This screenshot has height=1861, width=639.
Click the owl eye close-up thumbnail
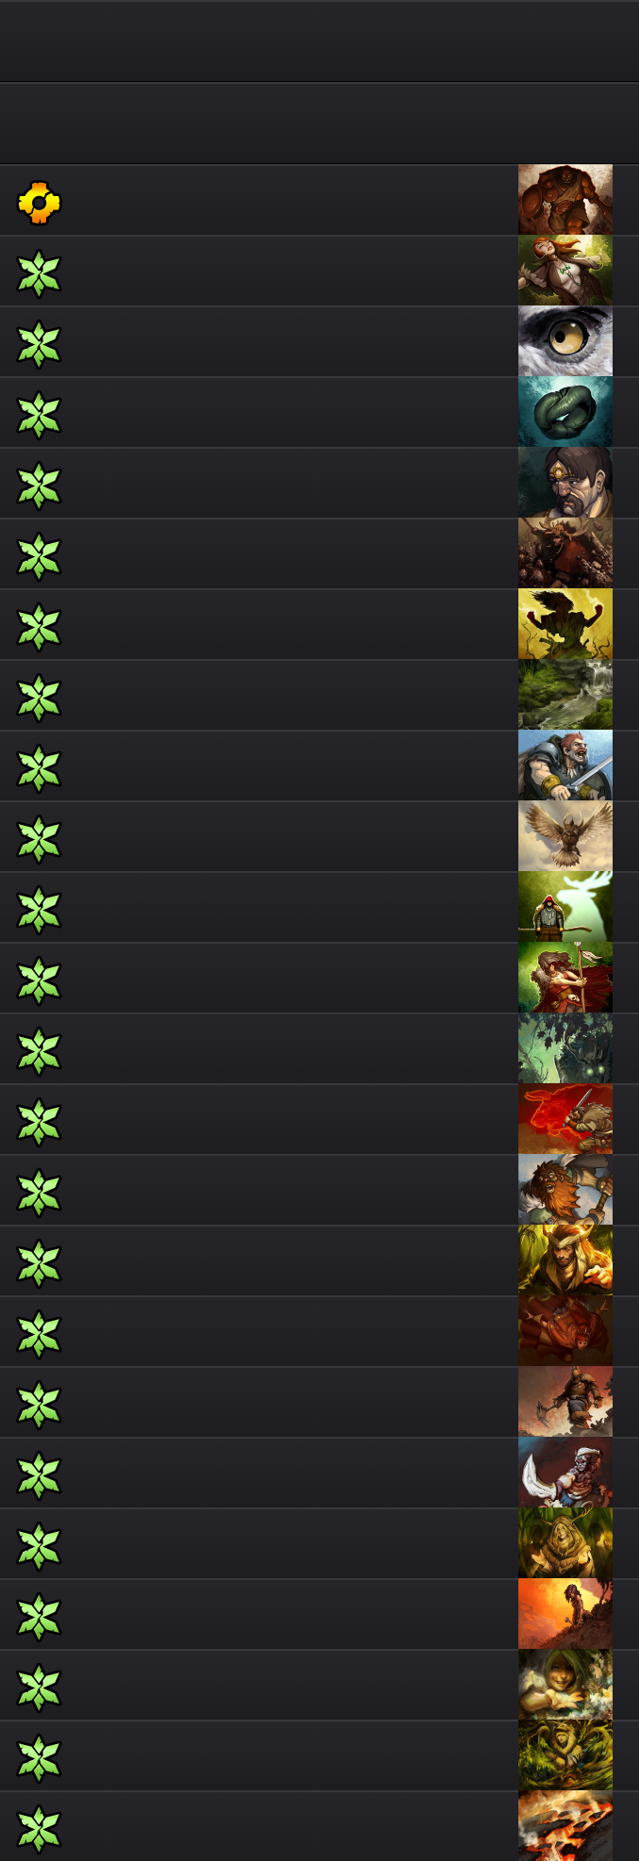(x=565, y=341)
